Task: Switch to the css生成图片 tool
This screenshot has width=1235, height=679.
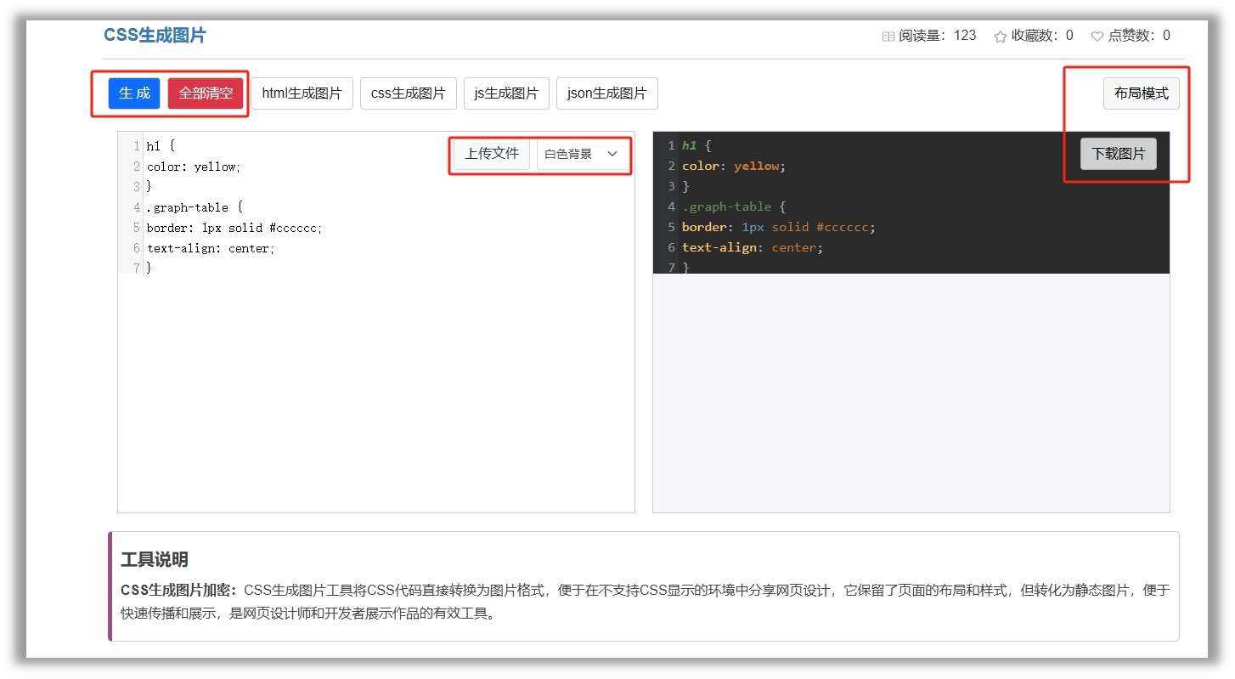Action: click(409, 93)
